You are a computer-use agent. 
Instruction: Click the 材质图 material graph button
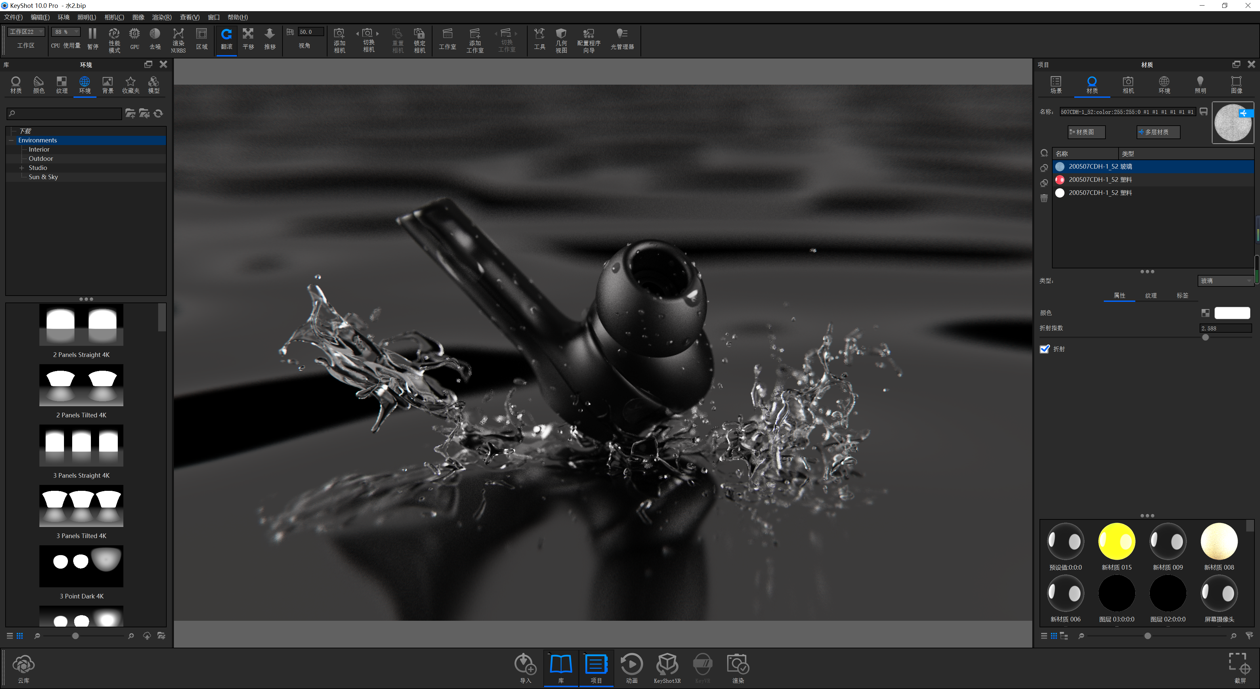[1086, 132]
